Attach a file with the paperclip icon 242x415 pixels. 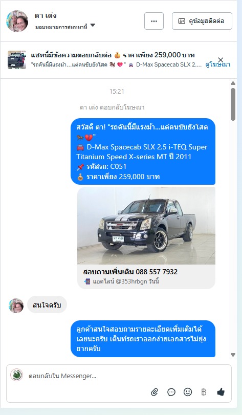point(155,392)
